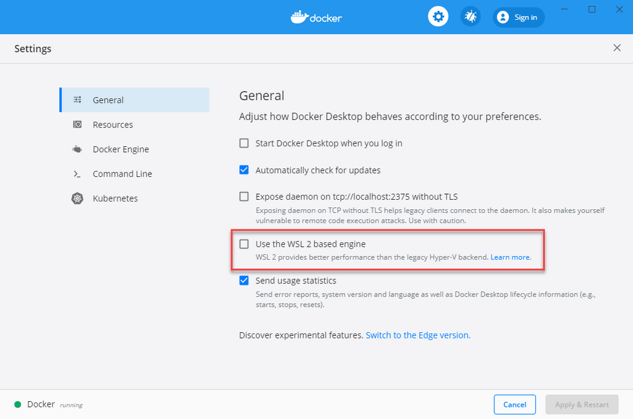This screenshot has width=633, height=419.
Task: Disable Automatically check for updates
Action: (x=244, y=170)
